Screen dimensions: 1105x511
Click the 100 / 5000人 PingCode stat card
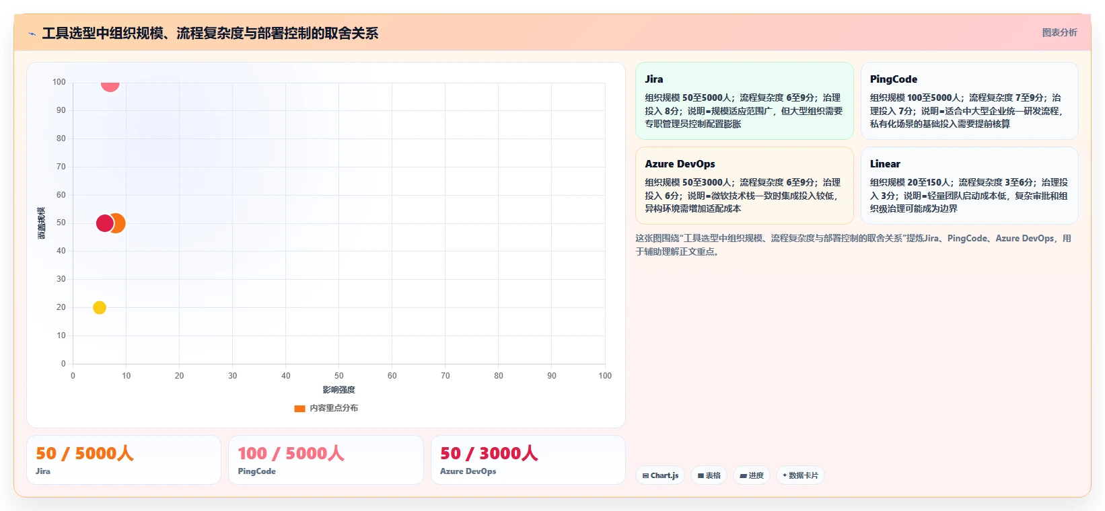click(326, 460)
